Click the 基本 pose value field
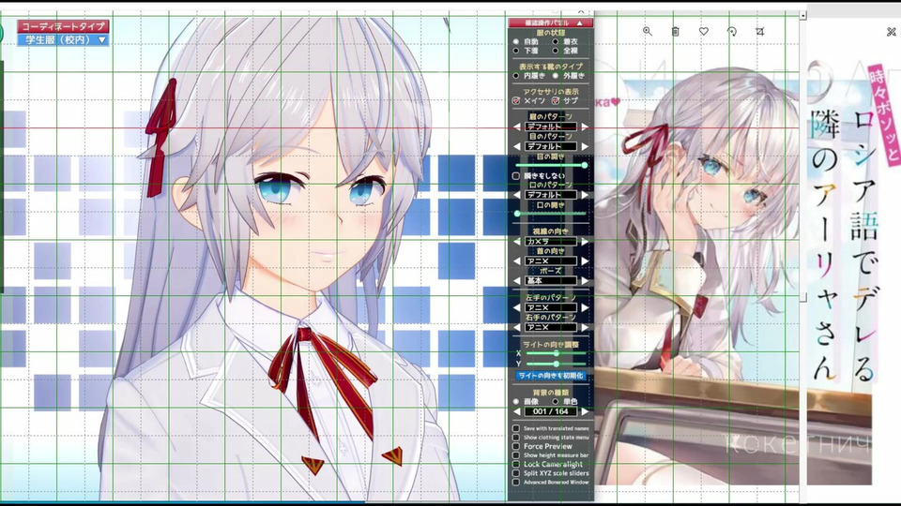The height and width of the screenshot is (506, 901). click(551, 281)
